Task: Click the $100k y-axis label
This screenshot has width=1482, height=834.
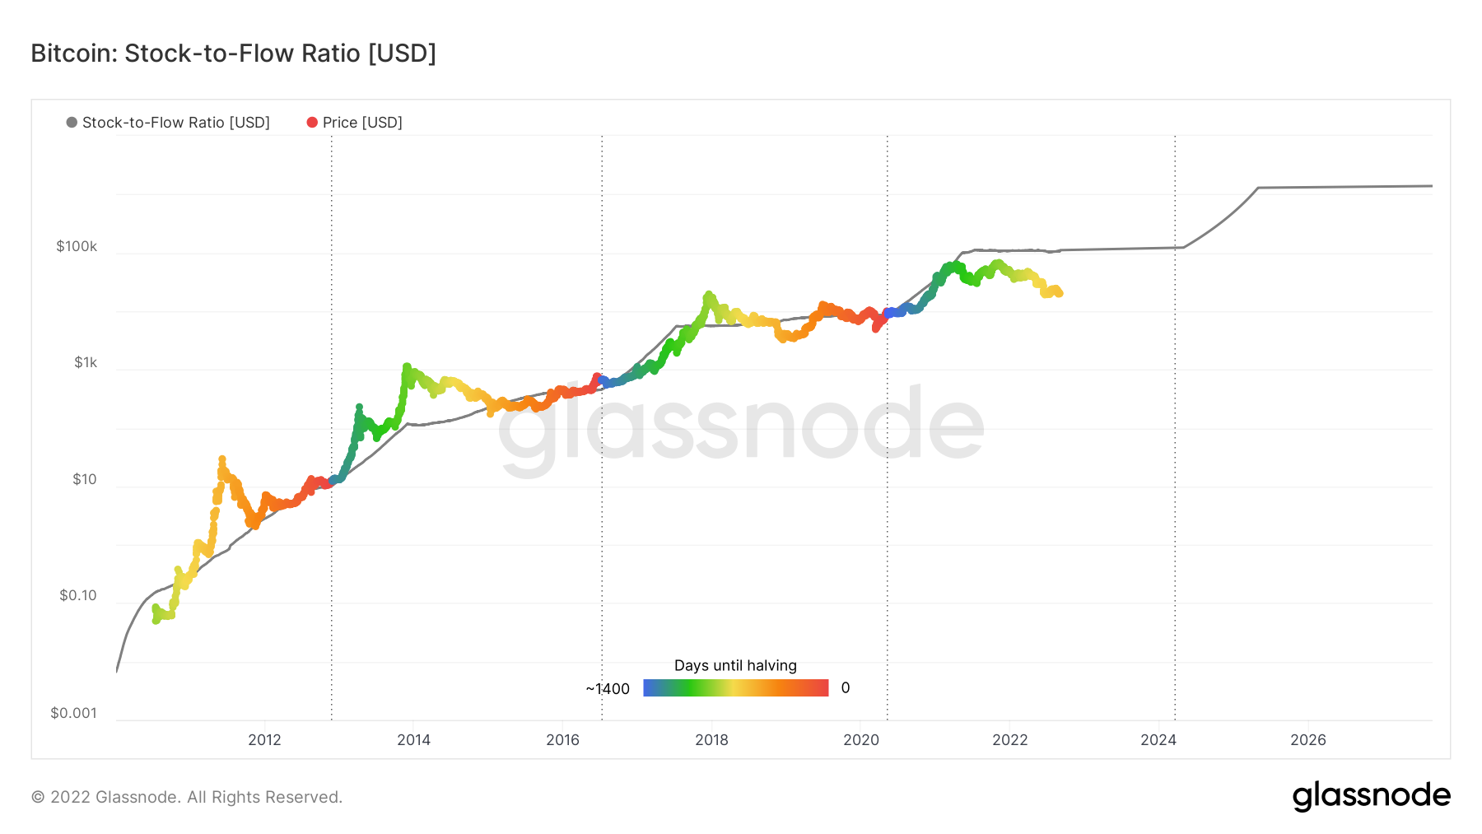Action: [77, 246]
